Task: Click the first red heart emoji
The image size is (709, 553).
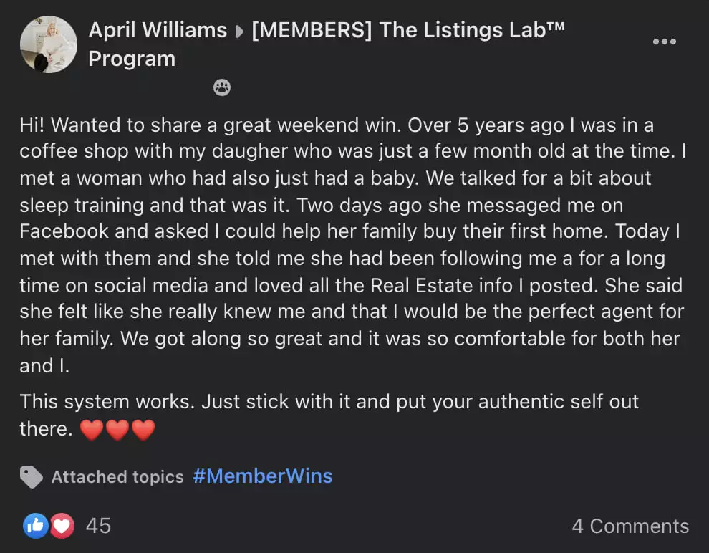Action: coord(92,430)
